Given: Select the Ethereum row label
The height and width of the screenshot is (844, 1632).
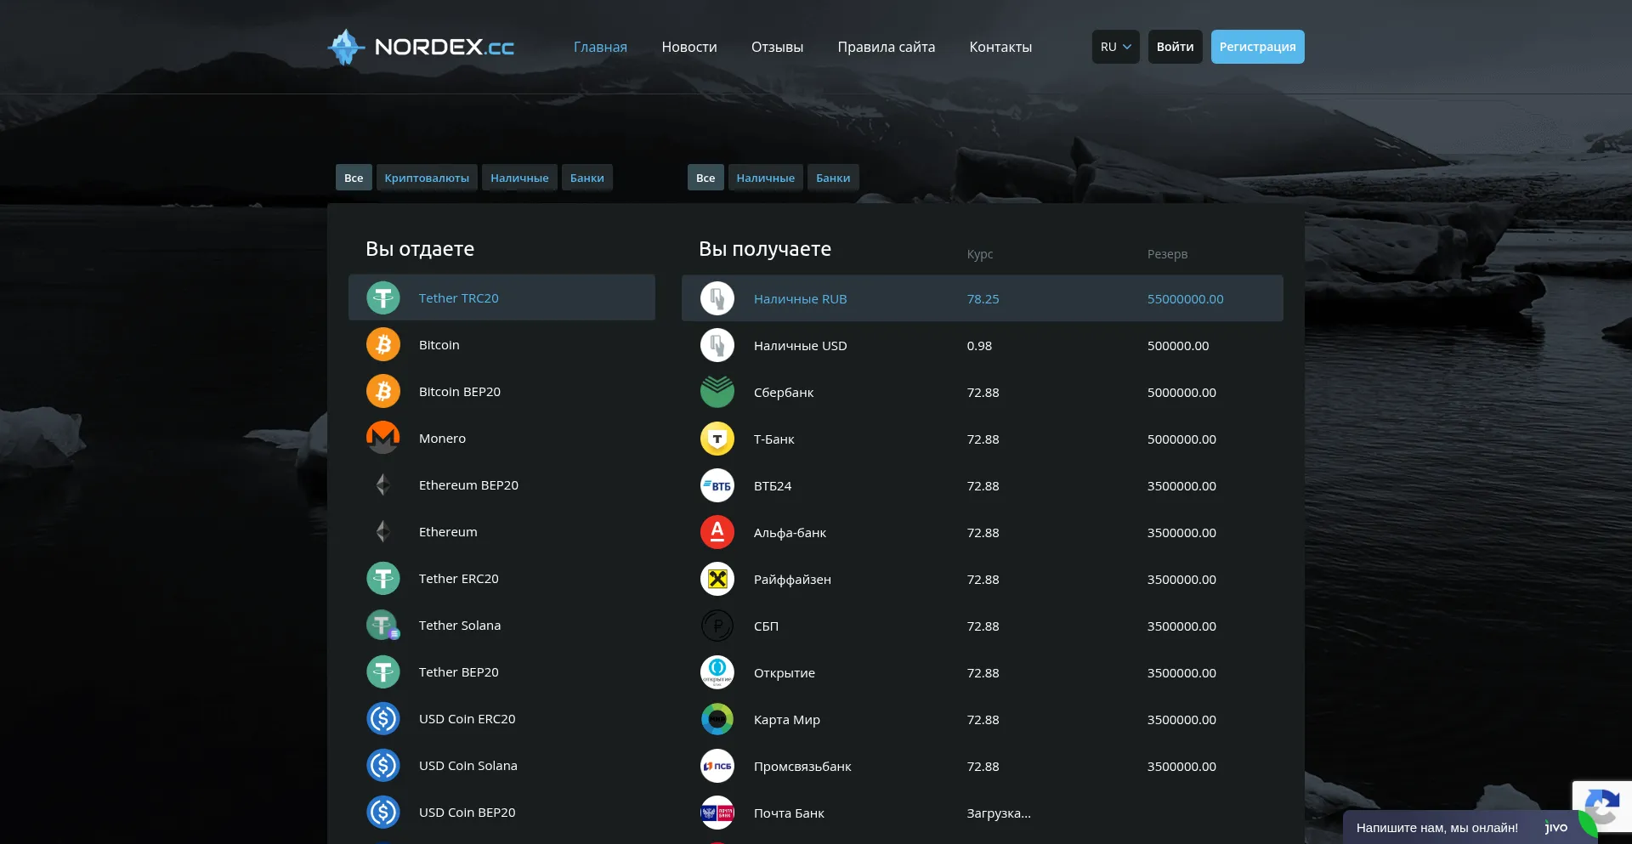Looking at the screenshot, I should [x=448, y=532].
